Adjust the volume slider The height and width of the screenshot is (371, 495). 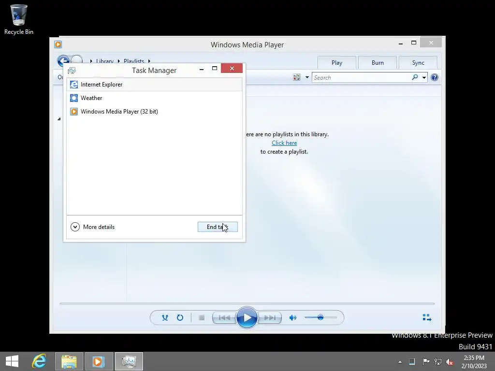[320, 317]
